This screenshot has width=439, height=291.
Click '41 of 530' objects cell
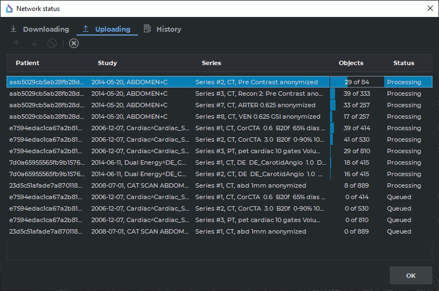[x=357, y=139]
